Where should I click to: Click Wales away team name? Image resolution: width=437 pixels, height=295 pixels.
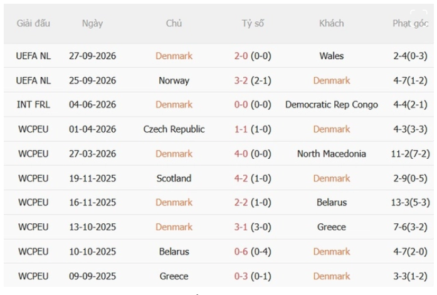332,56
